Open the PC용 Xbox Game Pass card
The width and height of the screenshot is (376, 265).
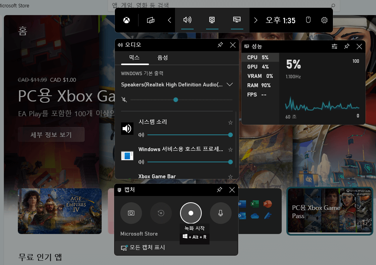330,211
